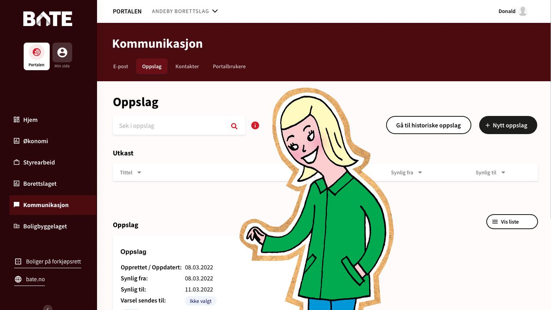Follow the bate.no link
Viewport: 551px width, 310px height.
click(x=35, y=279)
